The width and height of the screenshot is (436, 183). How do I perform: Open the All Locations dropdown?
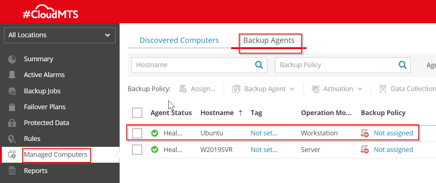coord(59,35)
